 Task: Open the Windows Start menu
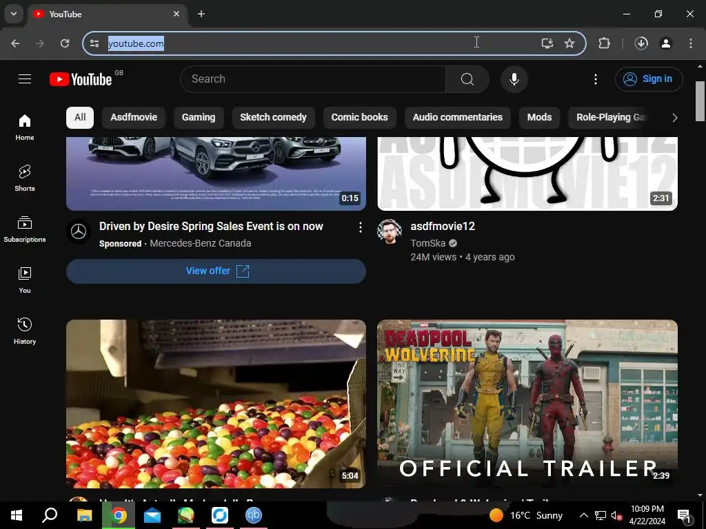(x=17, y=515)
